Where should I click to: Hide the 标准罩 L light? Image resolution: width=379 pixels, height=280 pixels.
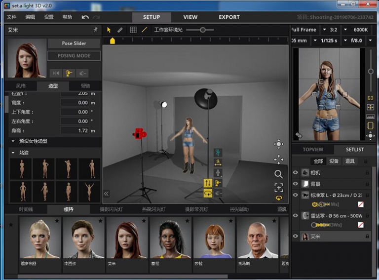point(296,195)
